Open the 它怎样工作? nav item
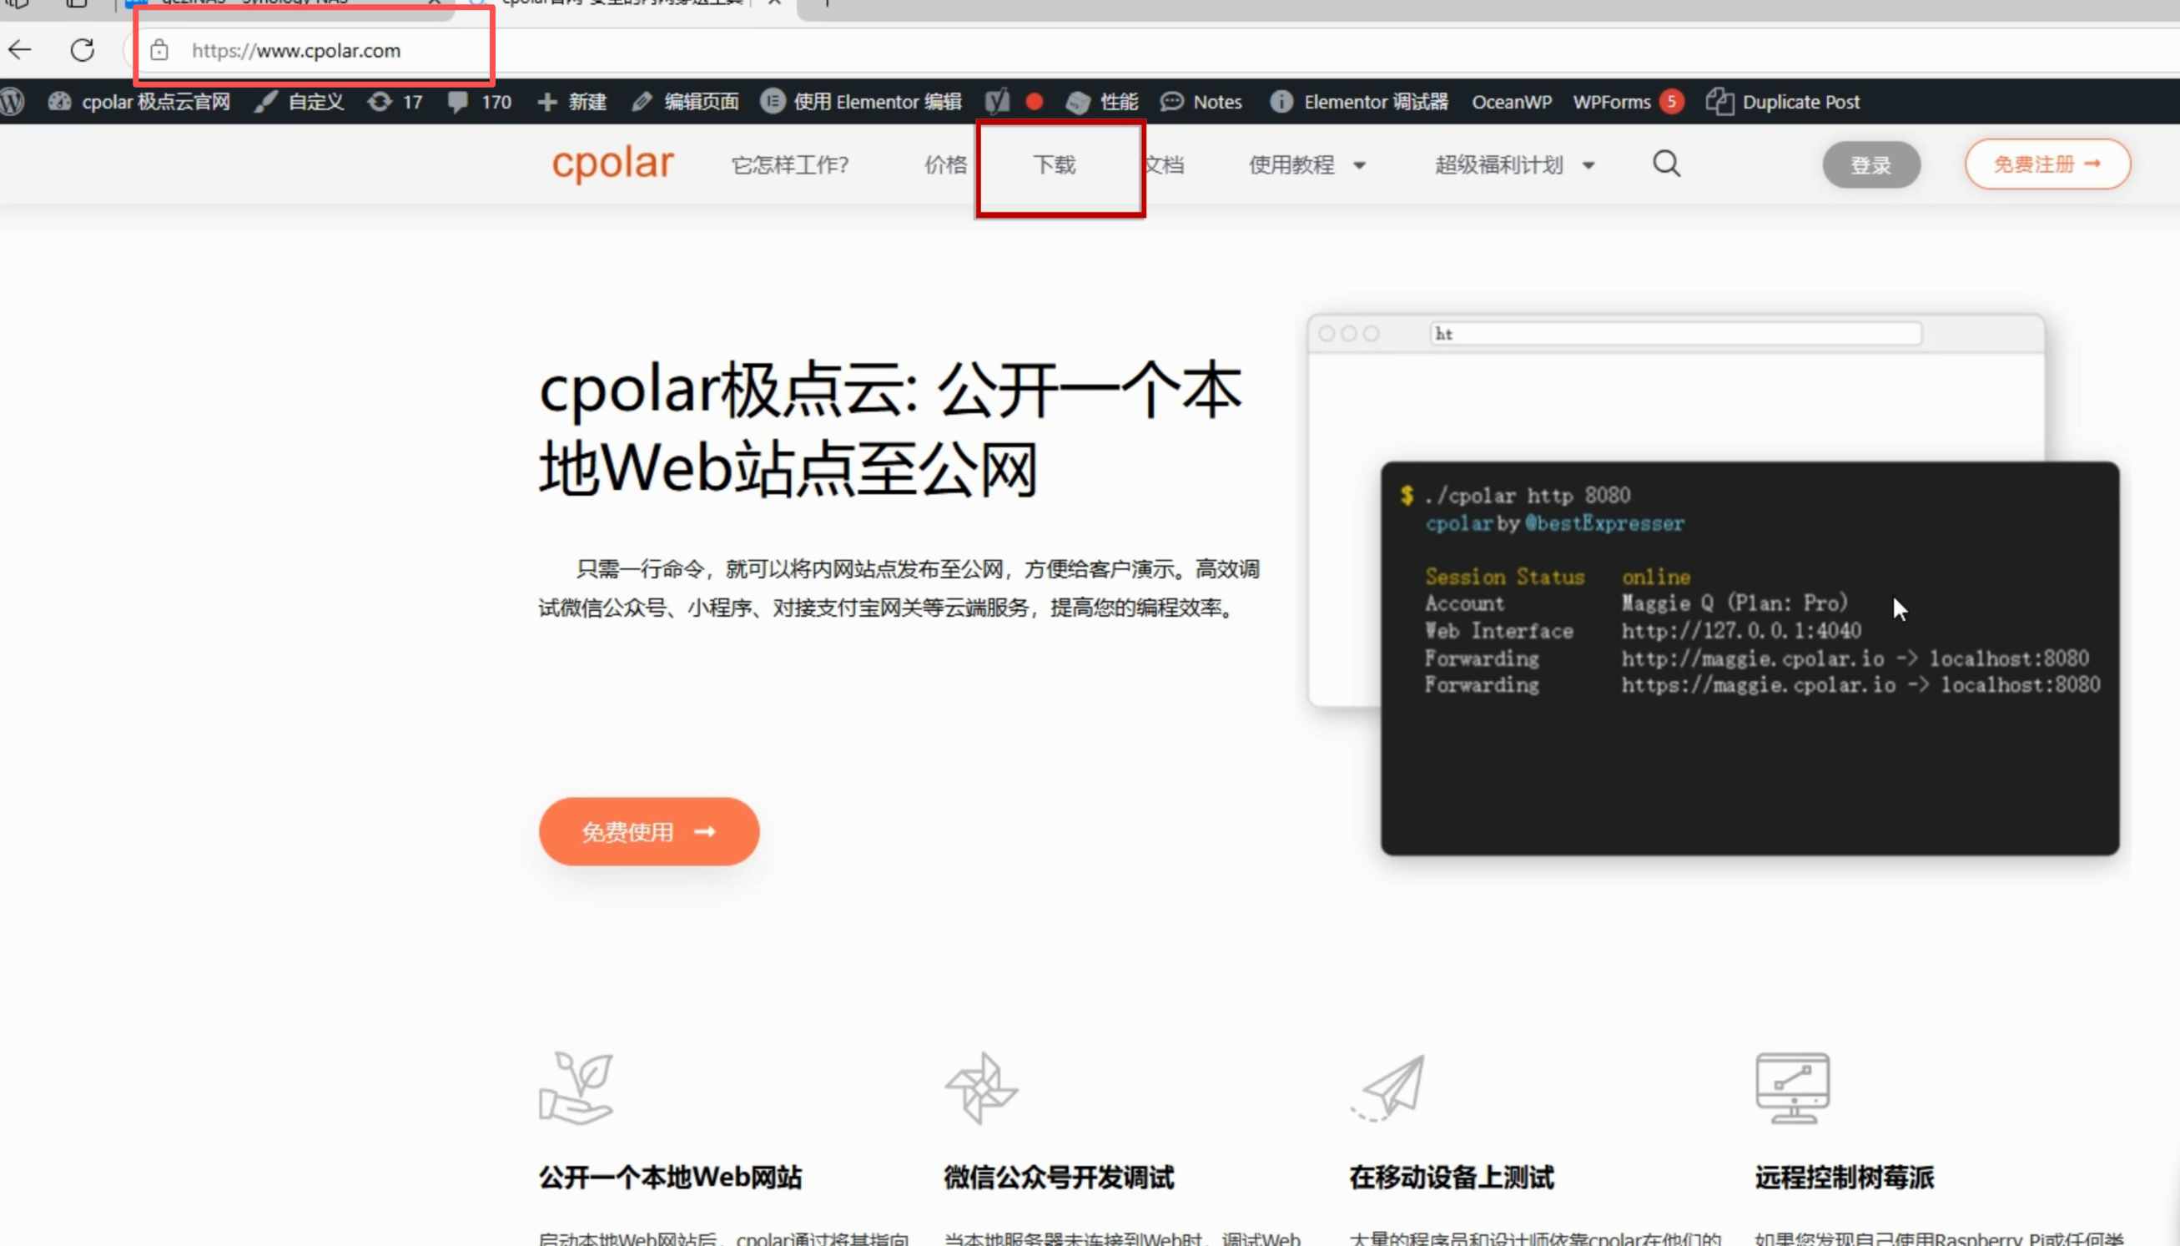 click(789, 164)
